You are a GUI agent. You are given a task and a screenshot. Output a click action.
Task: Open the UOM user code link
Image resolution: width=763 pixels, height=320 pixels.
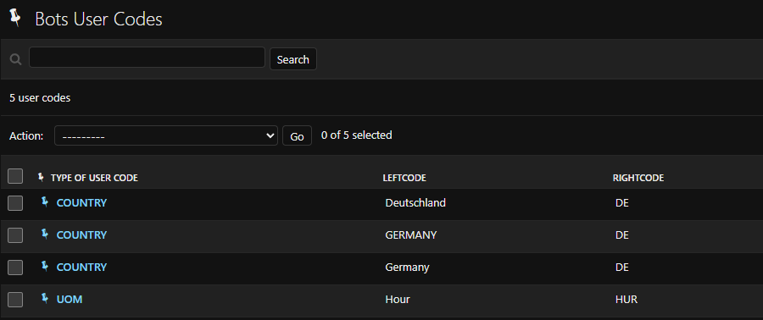[70, 300]
